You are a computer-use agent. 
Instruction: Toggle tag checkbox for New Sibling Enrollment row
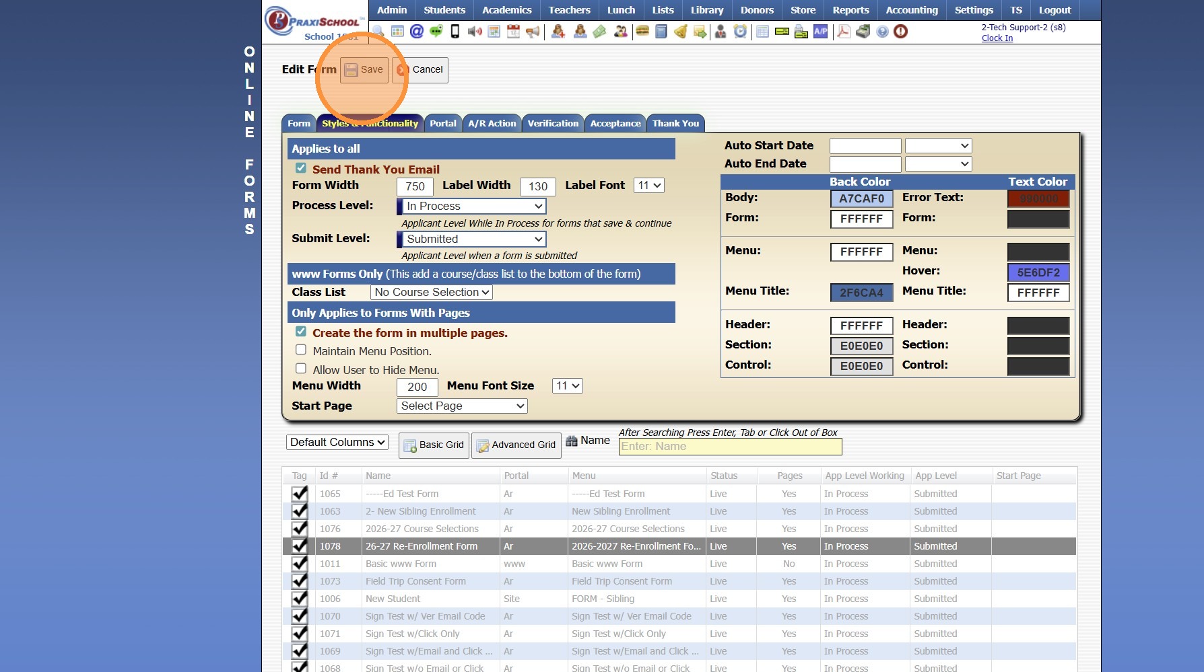point(300,511)
